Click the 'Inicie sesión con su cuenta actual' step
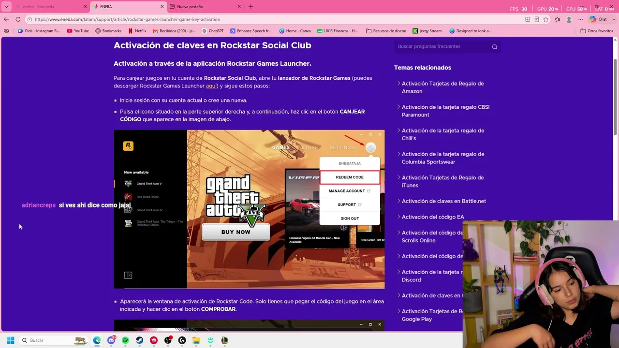 click(x=183, y=101)
